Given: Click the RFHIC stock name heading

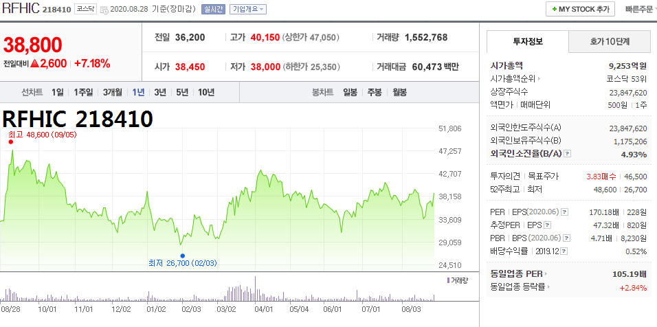Looking at the screenshot, I should [21, 9].
